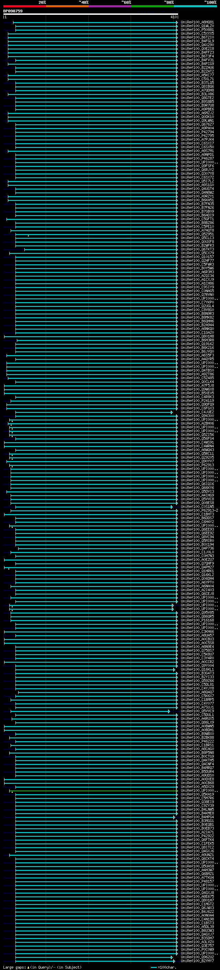Click hit label UniRef100_Q5ZI56
The height and width of the screenshot is (970, 220).
pyautogui.click(x=197, y=435)
